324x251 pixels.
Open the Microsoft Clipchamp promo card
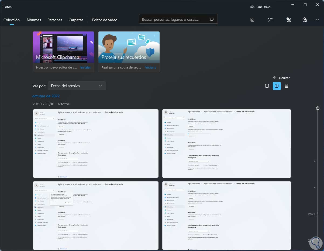click(x=63, y=52)
